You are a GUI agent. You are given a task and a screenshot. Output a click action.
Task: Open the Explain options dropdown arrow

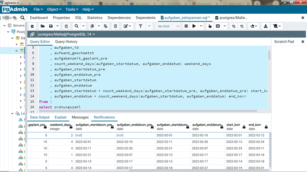click(x=225, y=26)
